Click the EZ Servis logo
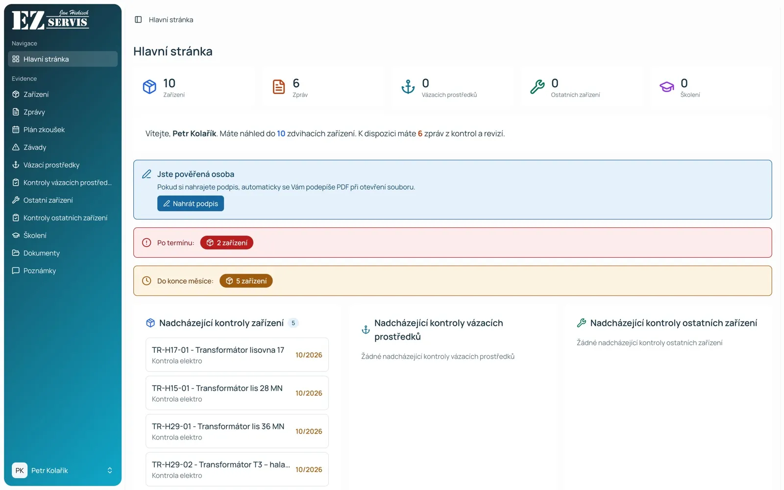The image size is (784, 490). click(x=50, y=20)
